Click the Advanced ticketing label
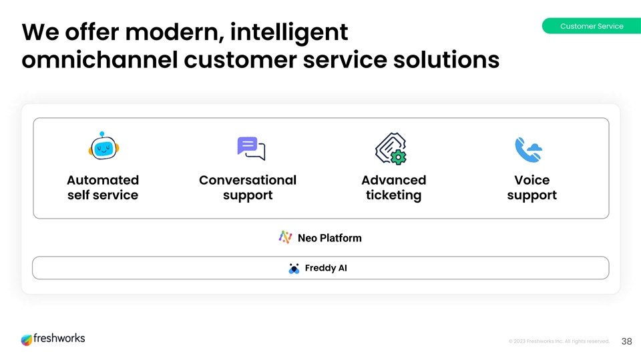The height and width of the screenshot is (360, 641). point(393,187)
